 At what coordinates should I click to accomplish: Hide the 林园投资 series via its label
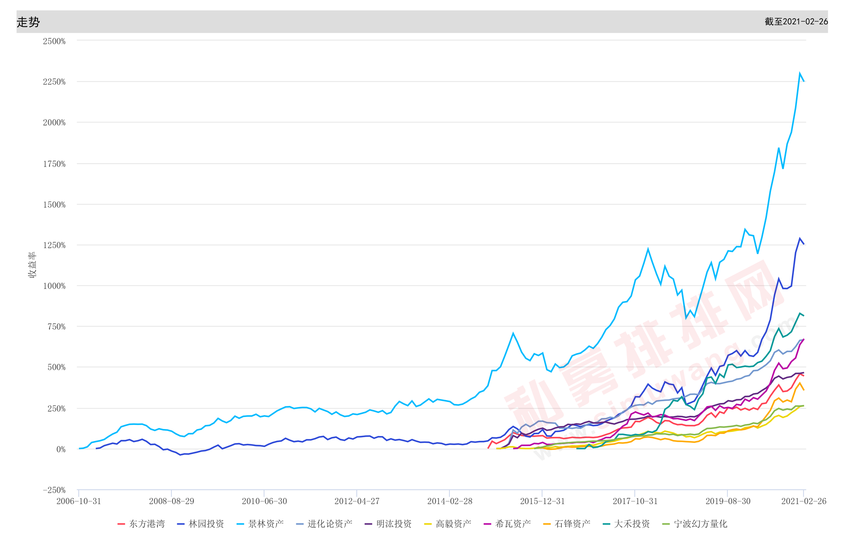point(206,524)
